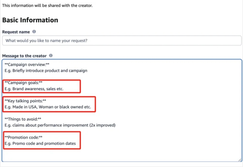The image size is (243, 167).
Task: Click the Request name field label
Action: coord(16,32)
